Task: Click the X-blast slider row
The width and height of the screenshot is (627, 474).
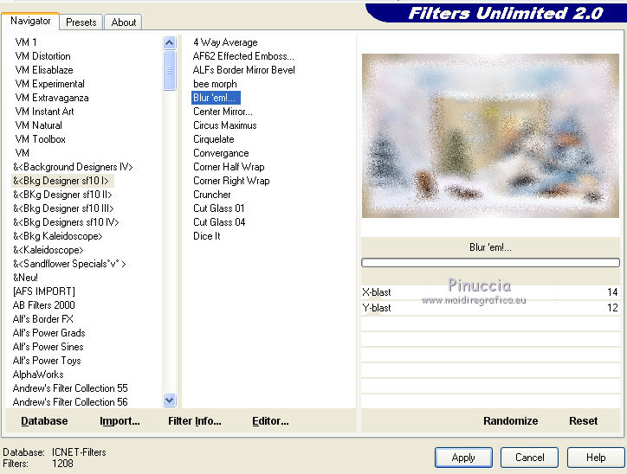Action: click(x=490, y=292)
